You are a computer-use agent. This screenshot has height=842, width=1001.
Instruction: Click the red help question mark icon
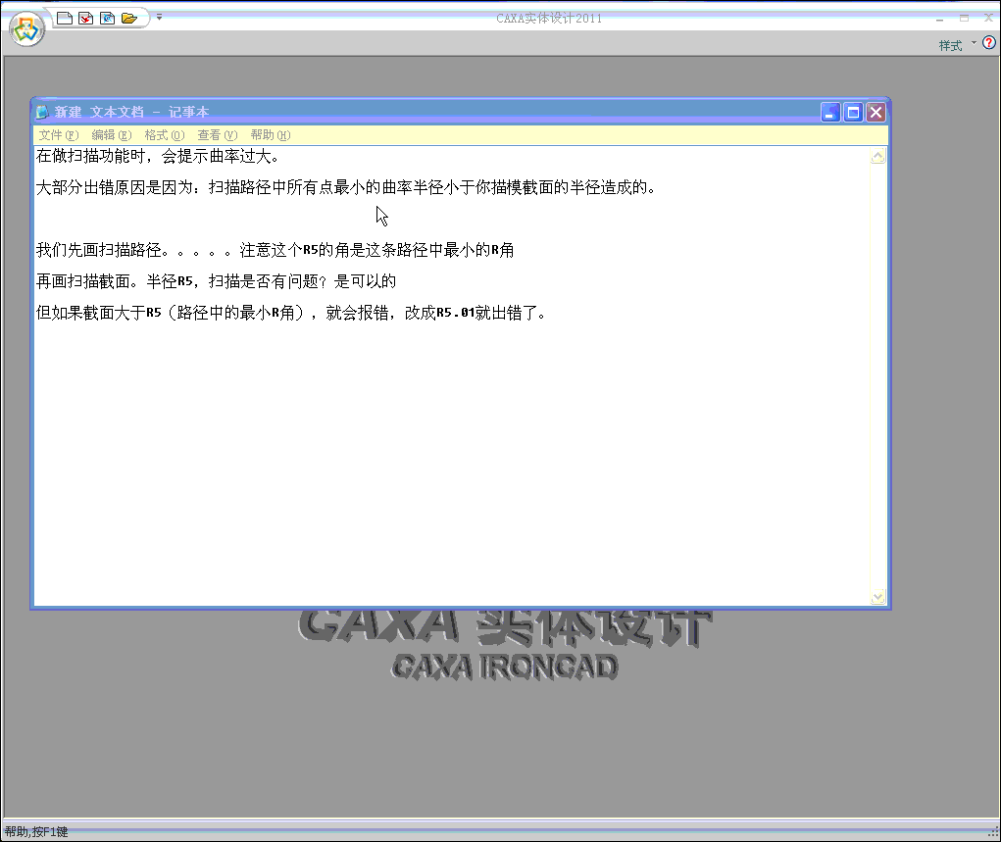(989, 43)
